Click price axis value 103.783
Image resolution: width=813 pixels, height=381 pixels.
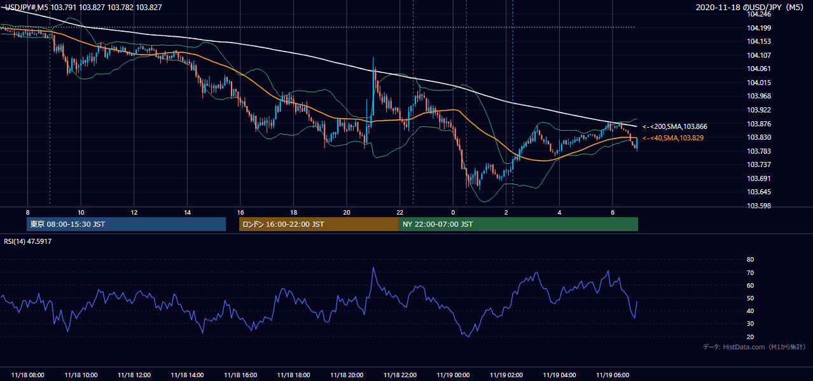(x=759, y=151)
